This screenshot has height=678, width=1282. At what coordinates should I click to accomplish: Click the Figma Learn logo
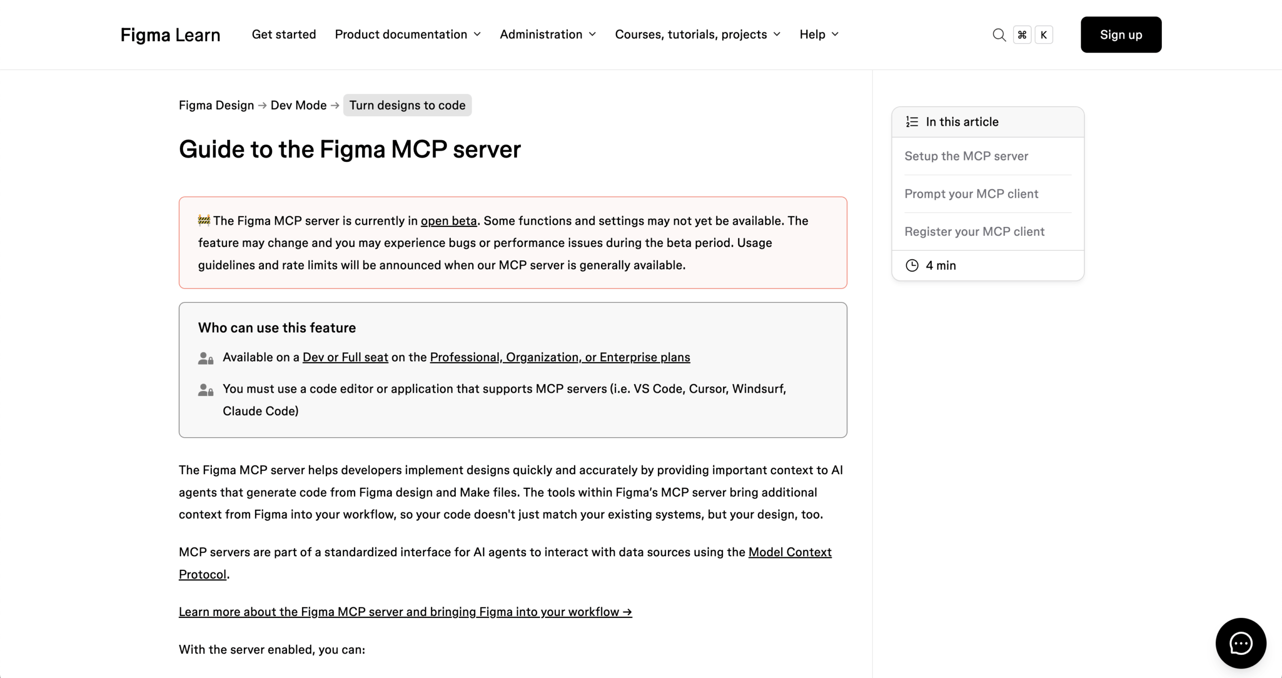[x=170, y=35]
